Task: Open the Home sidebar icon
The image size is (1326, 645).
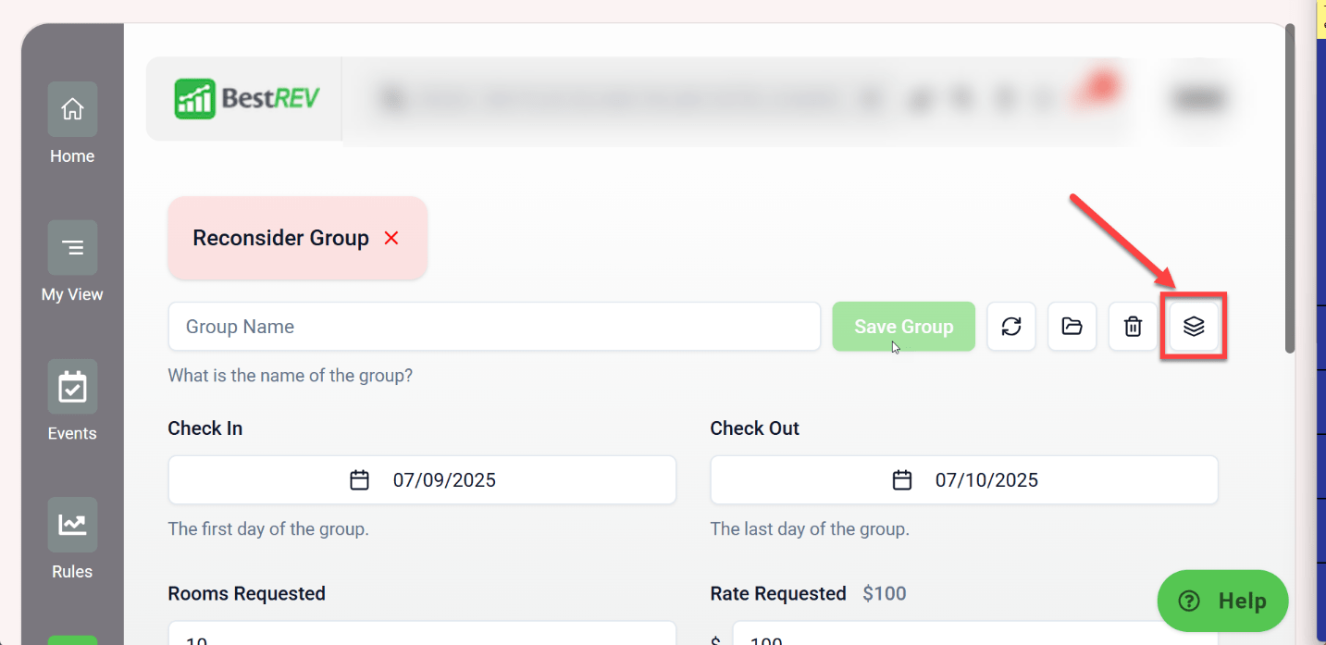Action: pyautogui.click(x=72, y=109)
